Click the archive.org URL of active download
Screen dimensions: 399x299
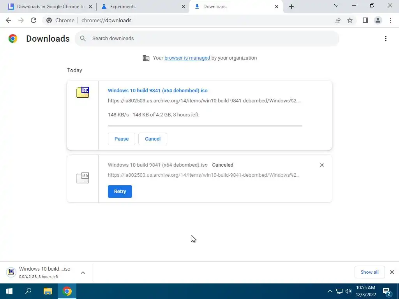pos(204,101)
